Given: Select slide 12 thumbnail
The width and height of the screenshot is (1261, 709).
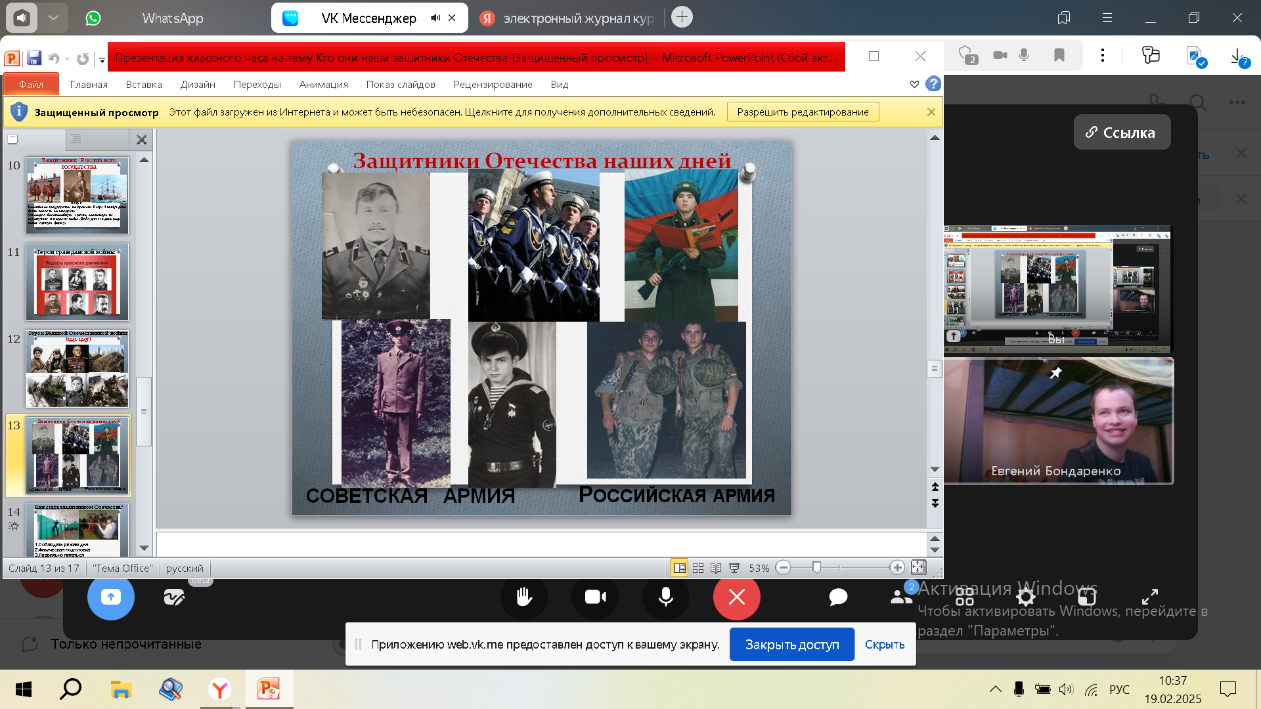Looking at the screenshot, I should point(77,369).
